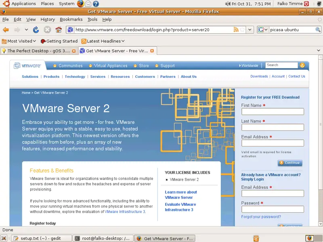The width and height of the screenshot is (323, 242).
Task: Click the orange site search go button
Action: [302, 65]
